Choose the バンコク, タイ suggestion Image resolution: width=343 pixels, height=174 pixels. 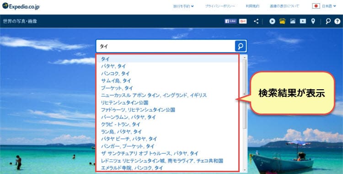(115, 73)
